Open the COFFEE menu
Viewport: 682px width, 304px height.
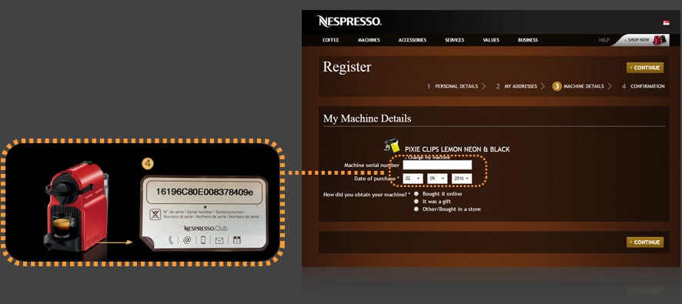330,40
